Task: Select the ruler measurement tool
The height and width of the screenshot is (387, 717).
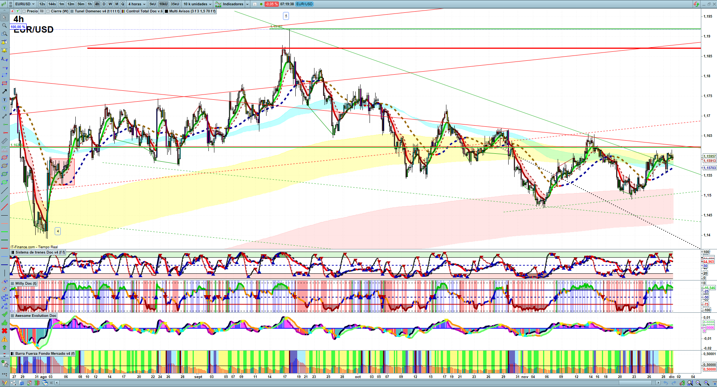Action: (x=4, y=141)
